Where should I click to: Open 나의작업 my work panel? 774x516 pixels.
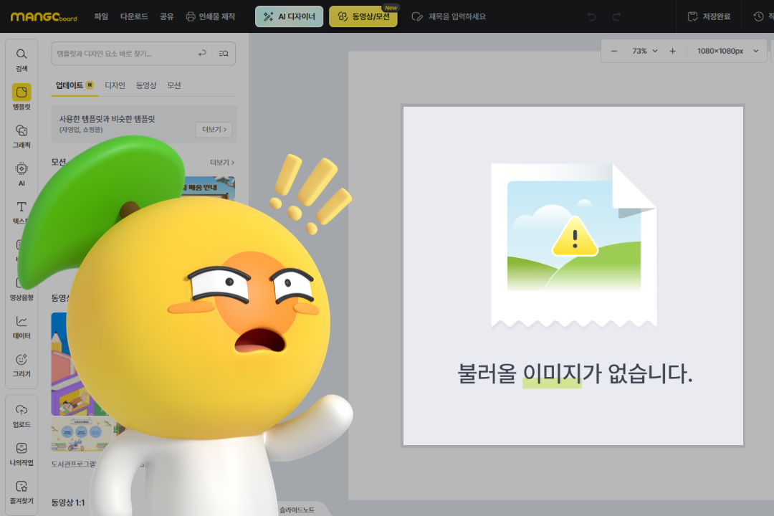click(x=21, y=453)
